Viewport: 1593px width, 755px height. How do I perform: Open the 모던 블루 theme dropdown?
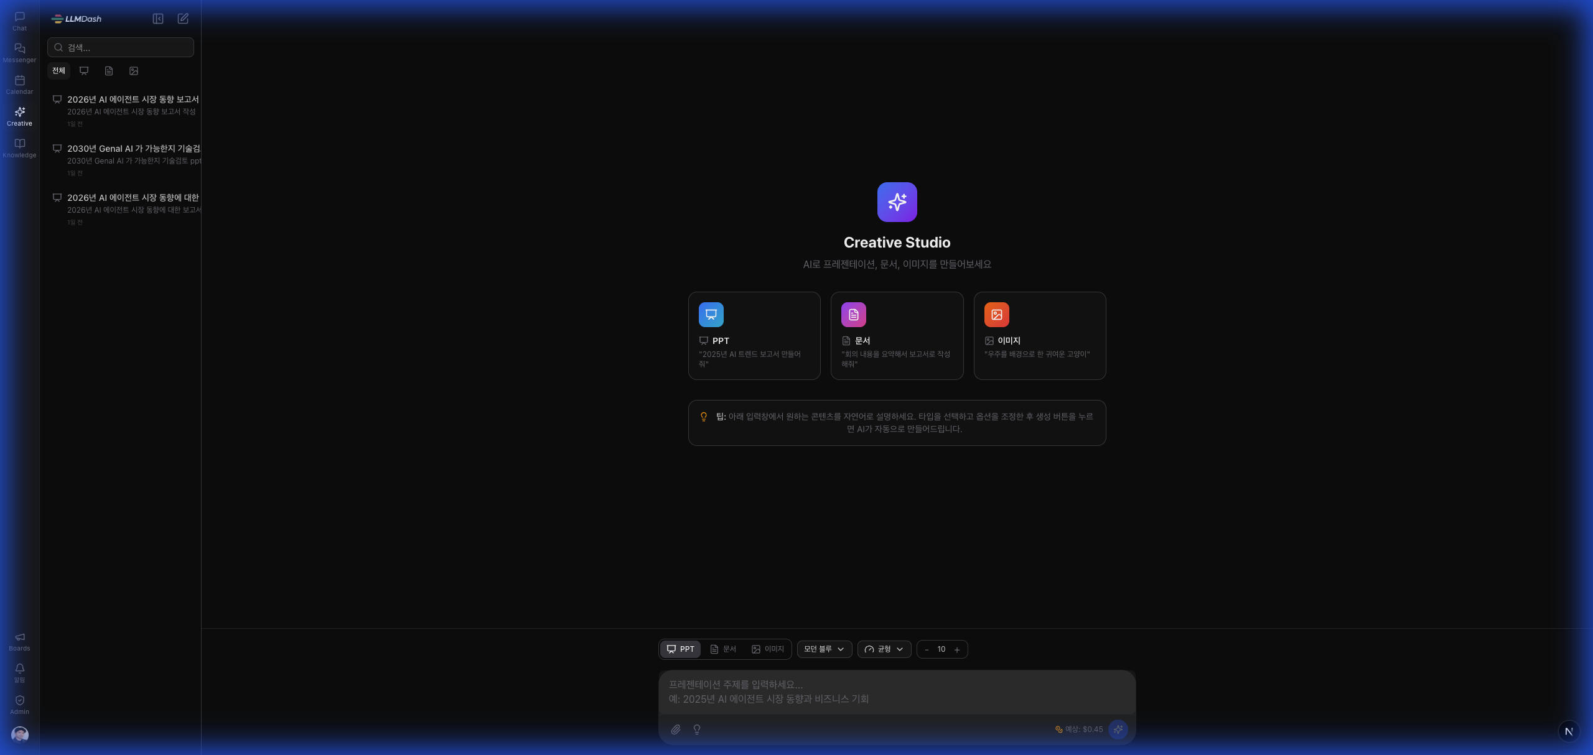824,649
